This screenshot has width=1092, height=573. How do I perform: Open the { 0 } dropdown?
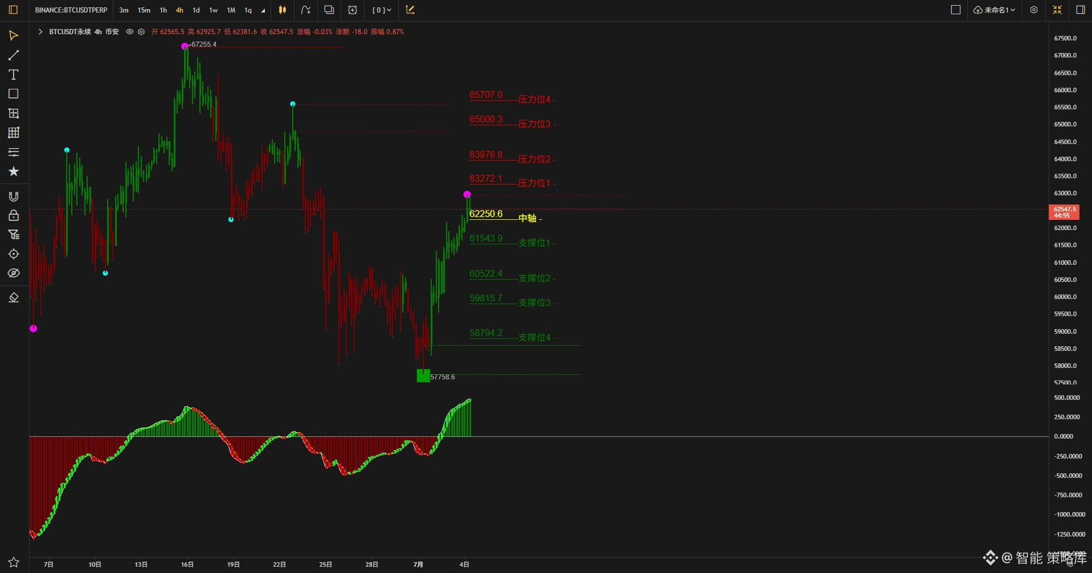[382, 10]
